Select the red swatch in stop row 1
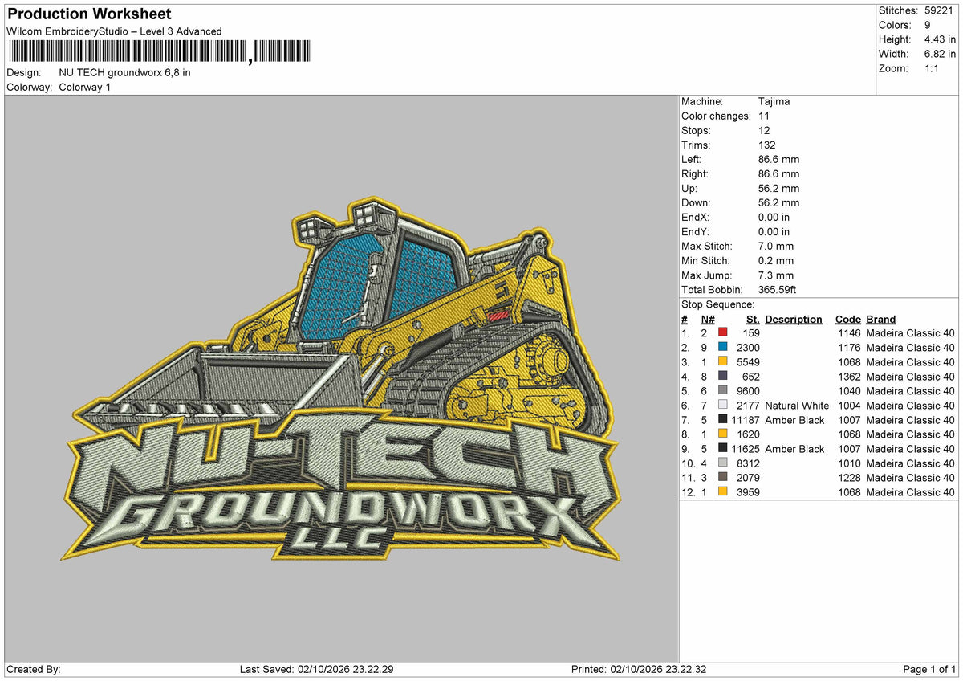Screen dimensions: 963x681 click(723, 333)
